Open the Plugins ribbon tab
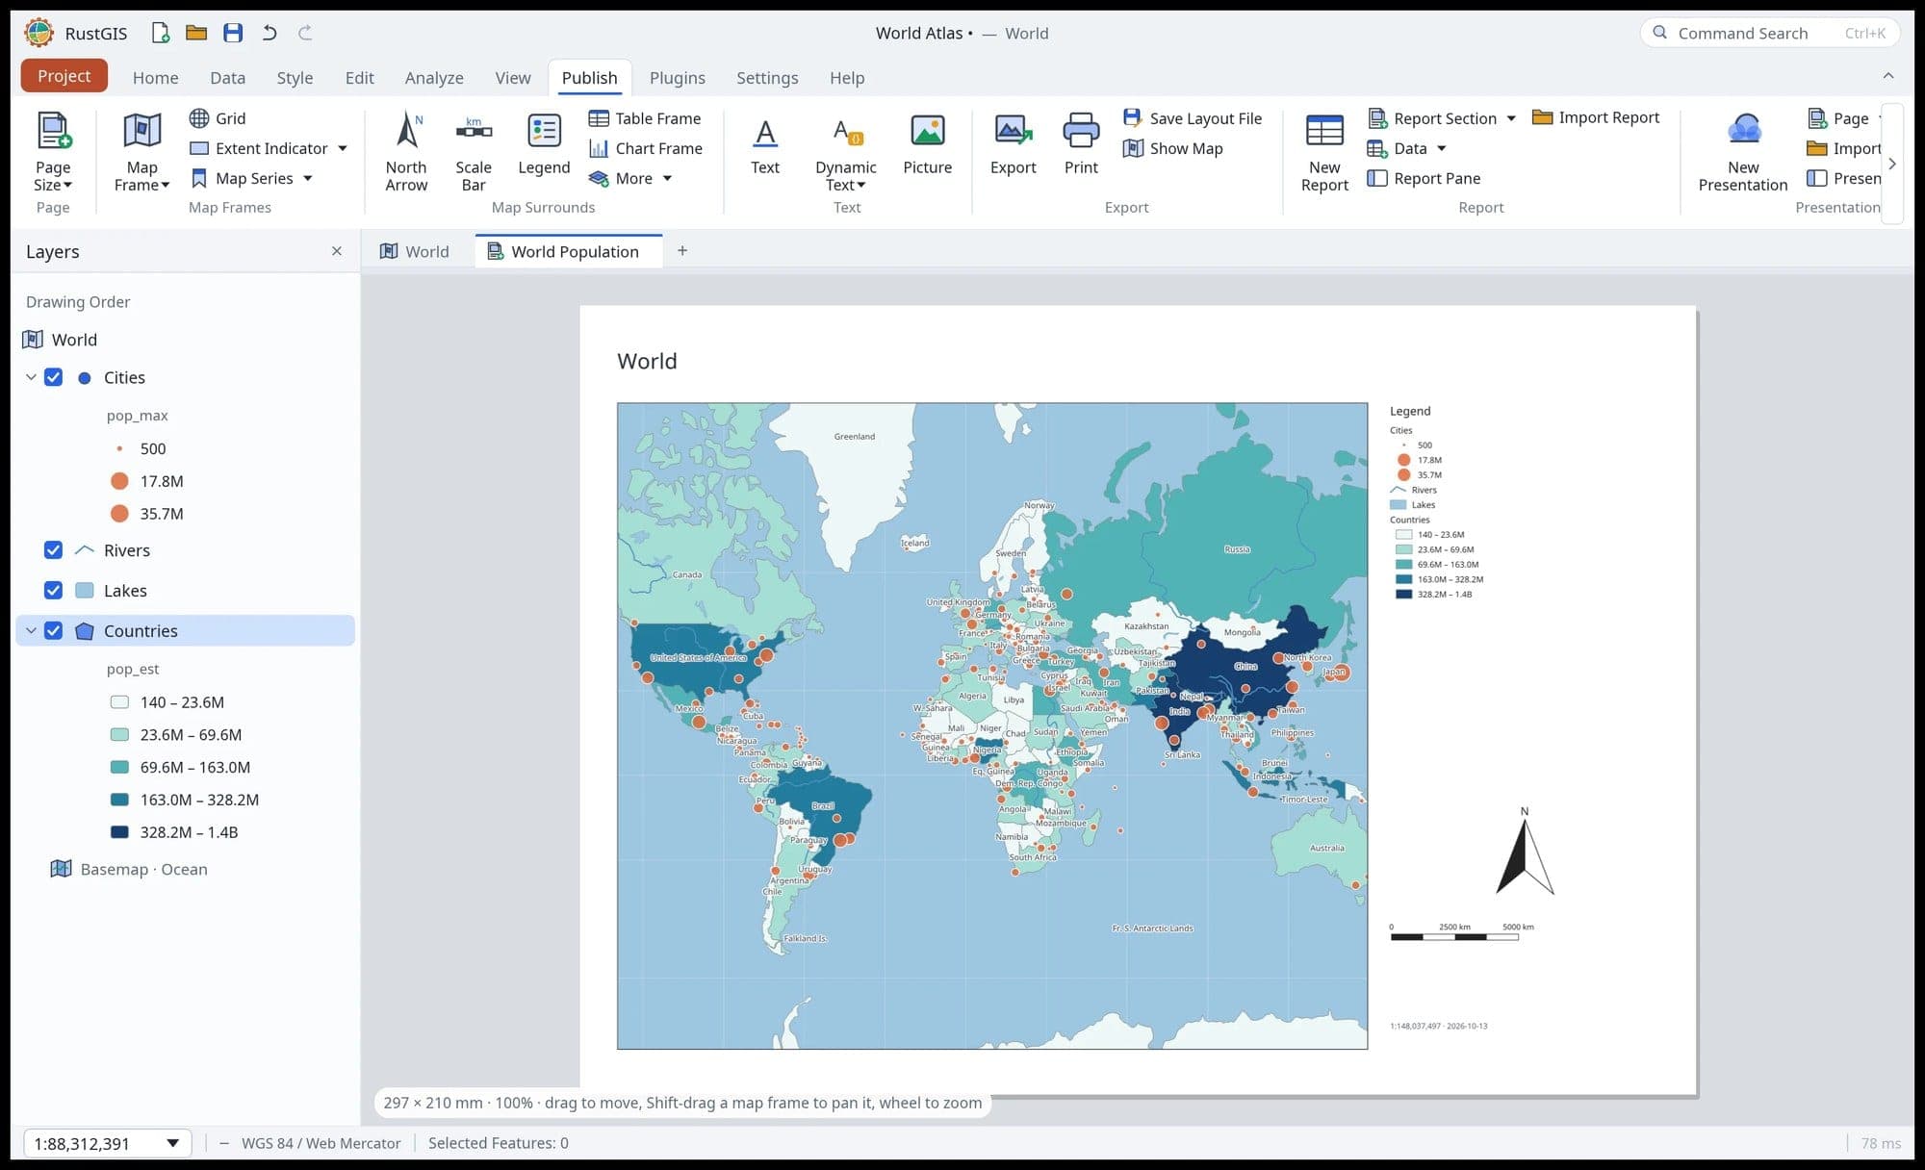Image resolution: width=1925 pixels, height=1170 pixels. pyautogui.click(x=678, y=78)
